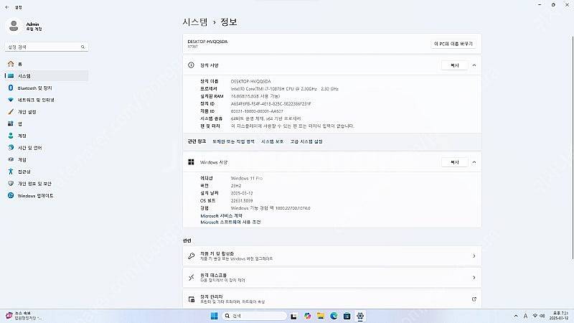The image size is (574, 323).
Task: Open 제품 키 및 정품 인증 row
Action: click(332, 256)
